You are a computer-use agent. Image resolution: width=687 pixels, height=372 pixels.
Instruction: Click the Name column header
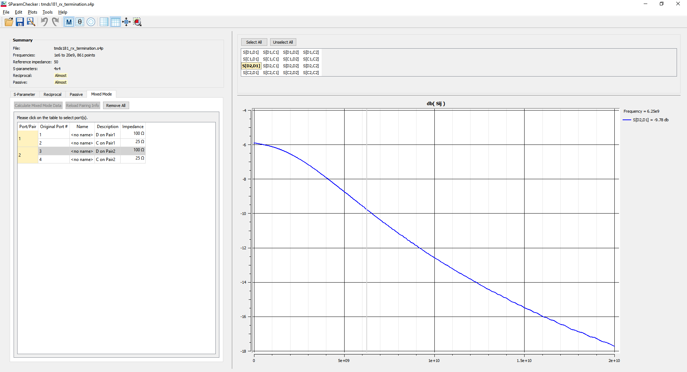coord(82,127)
